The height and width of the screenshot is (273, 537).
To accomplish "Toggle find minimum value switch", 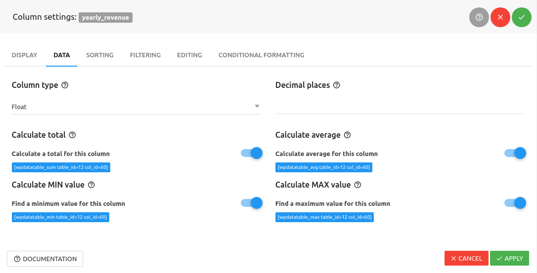I will point(252,203).
